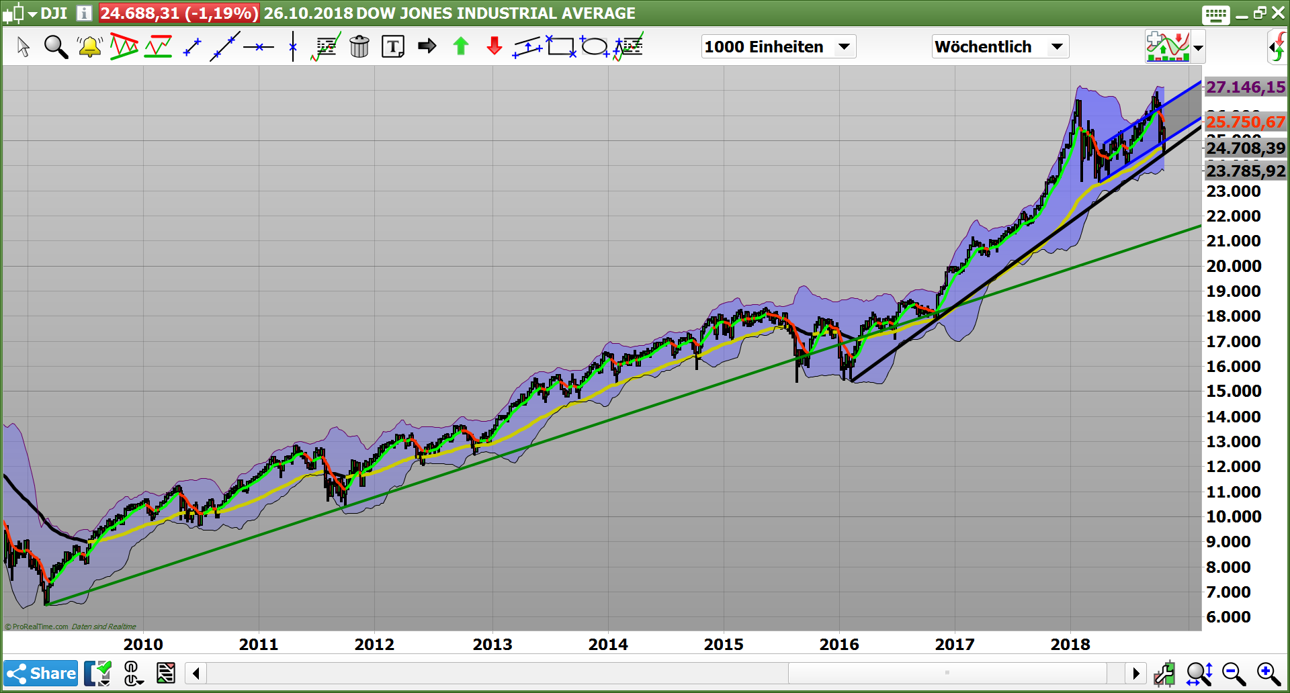Click the red-green arrows panel toggle
The image size is (1290, 693).
(1277, 47)
